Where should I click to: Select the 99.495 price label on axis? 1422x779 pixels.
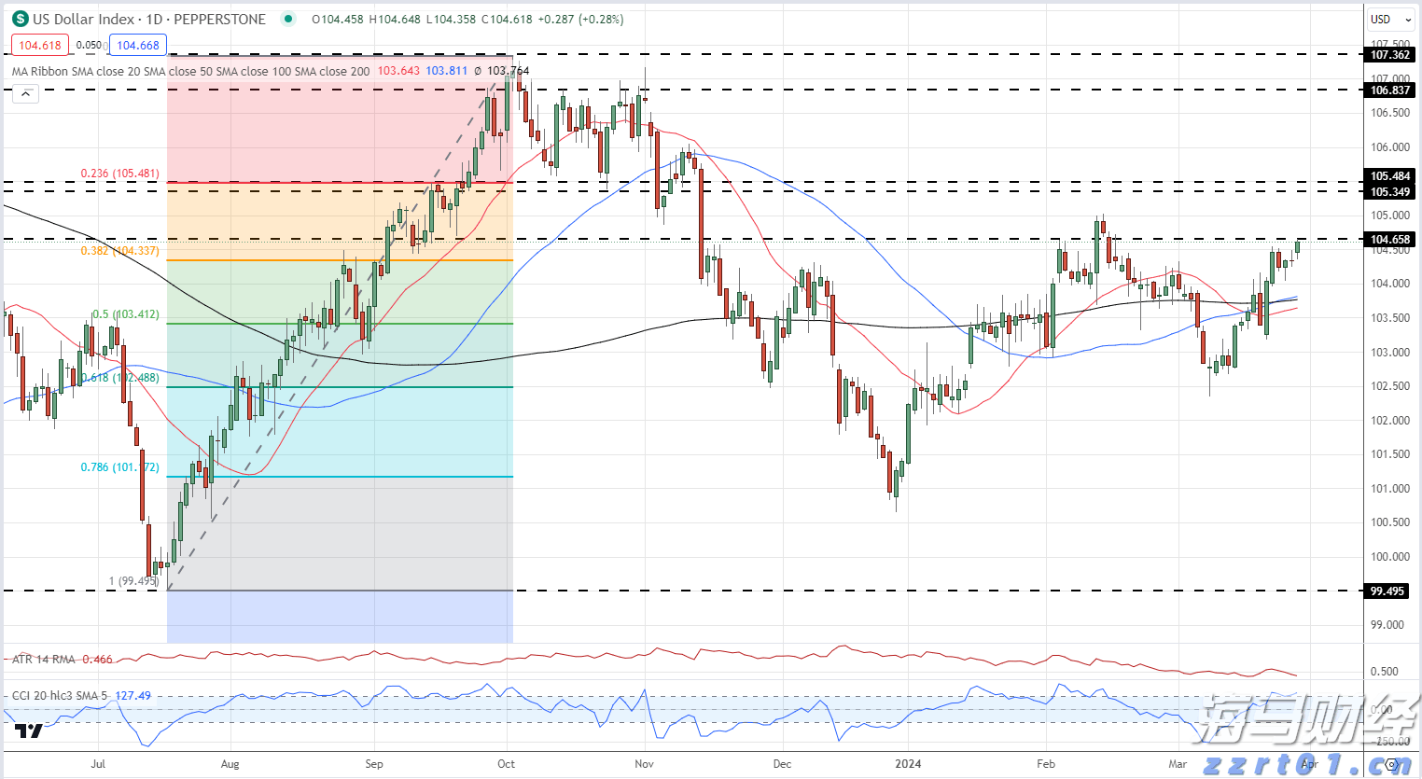pos(1387,591)
